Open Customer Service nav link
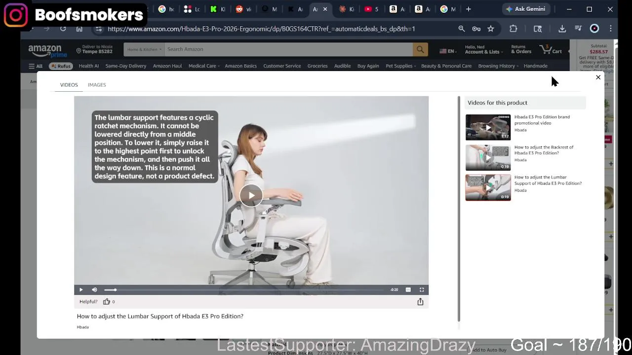 pyautogui.click(x=282, y=66)
